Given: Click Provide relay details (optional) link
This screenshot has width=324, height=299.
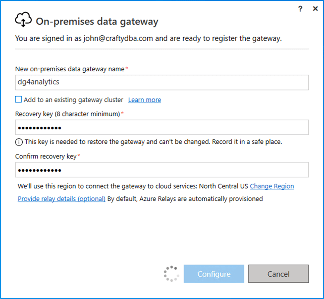Looking at the screenshot, I should [x=61, y=199].
